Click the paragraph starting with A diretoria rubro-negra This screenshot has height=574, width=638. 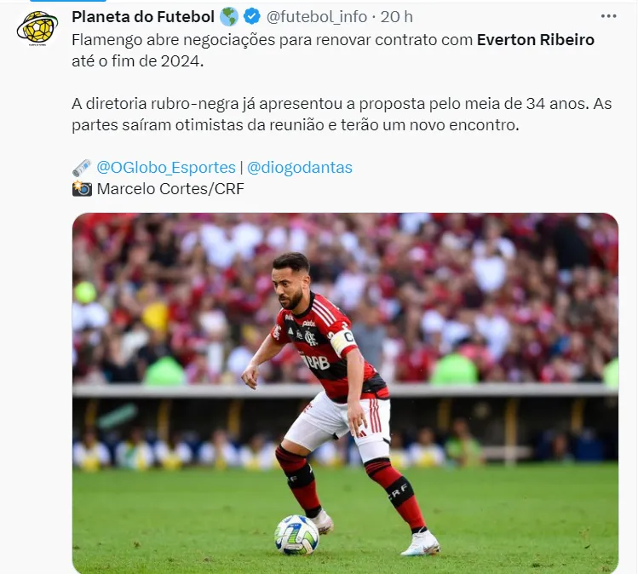[342, 114]
